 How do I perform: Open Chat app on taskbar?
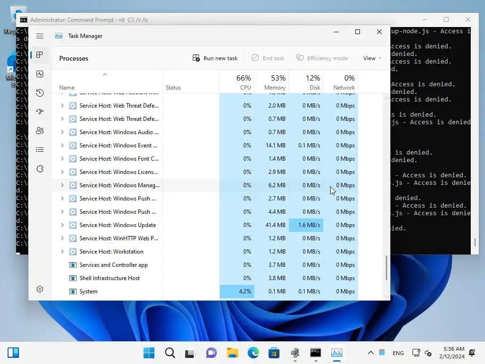(212, 353)
